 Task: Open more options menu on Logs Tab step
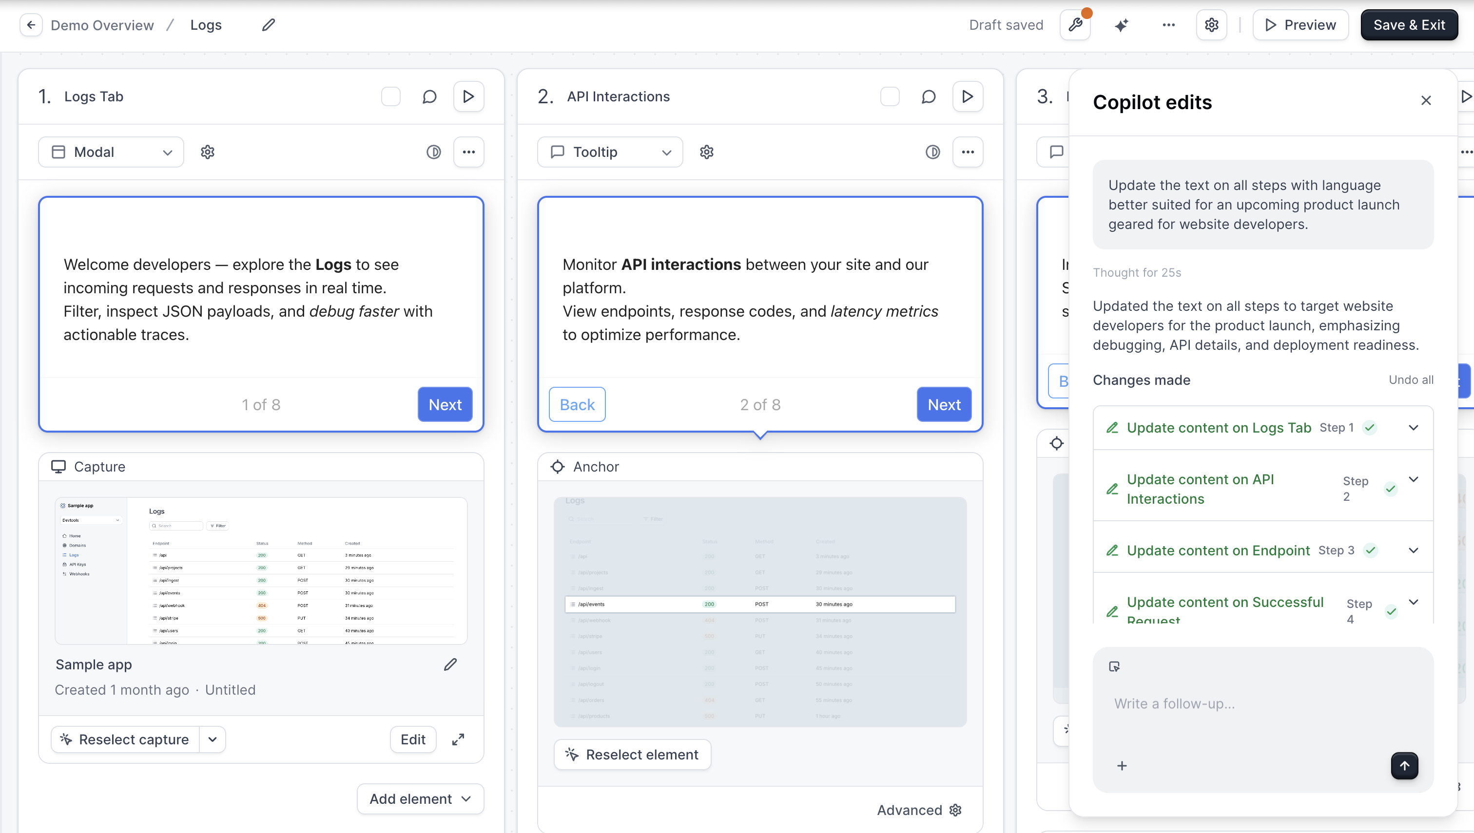coord(468,152)
